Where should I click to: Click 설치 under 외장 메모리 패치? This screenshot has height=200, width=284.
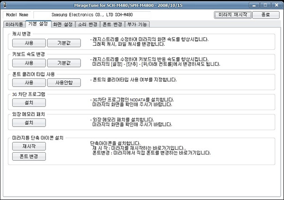tap(29, 123)
